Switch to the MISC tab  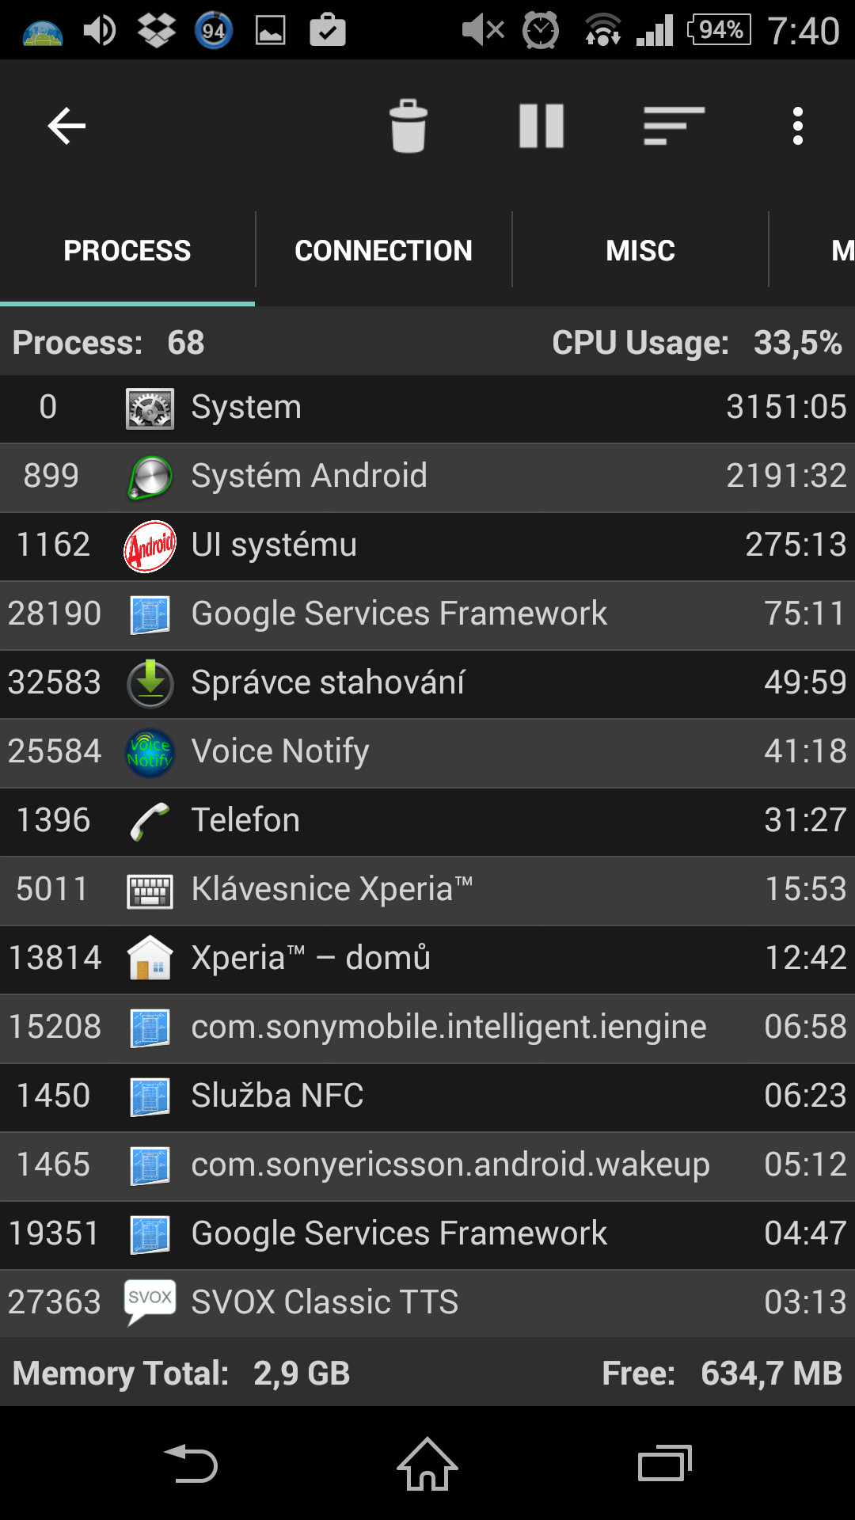pyautogui.click(x=640, y=251)
